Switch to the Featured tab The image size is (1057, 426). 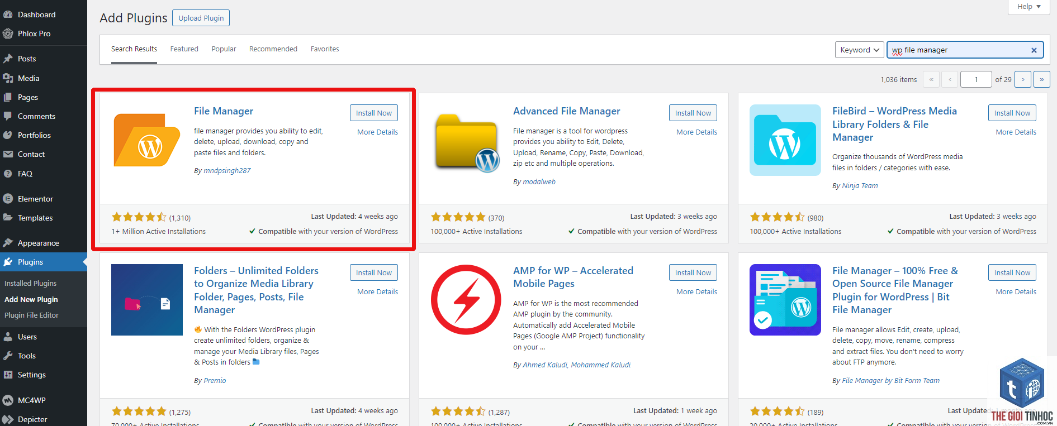pyautogui.click(x=184, y=49)
